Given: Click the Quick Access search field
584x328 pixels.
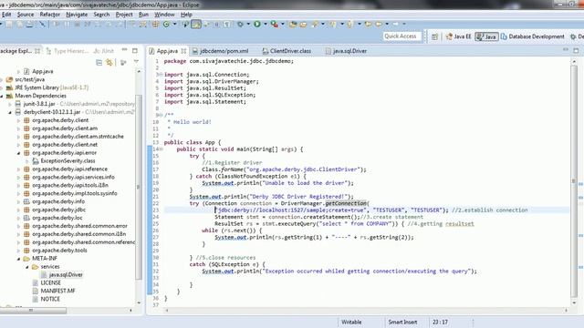Looking at the screenshot, I should tap(401, 36).
